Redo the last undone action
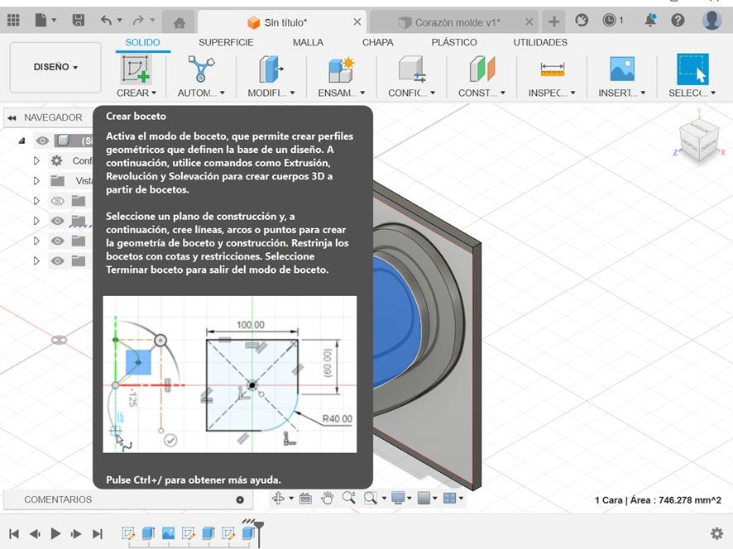733x549 pixels. pyautogui.click(x=138, y=20)
